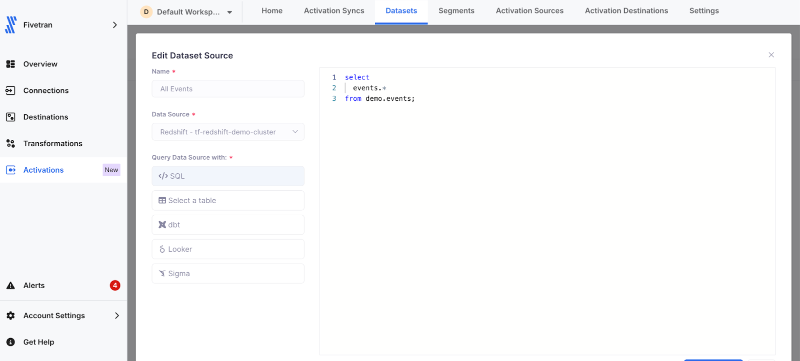This screenshot has width=800, height=361.
Task: Select the Datasets tab
Action: (401, 11)
